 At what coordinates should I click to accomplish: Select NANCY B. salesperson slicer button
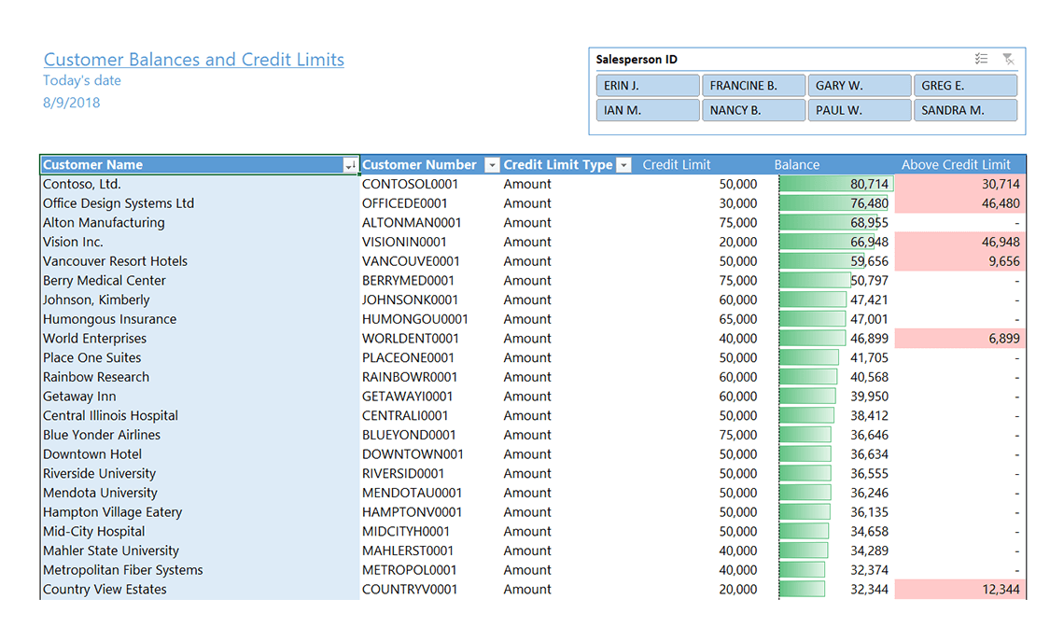754,110
